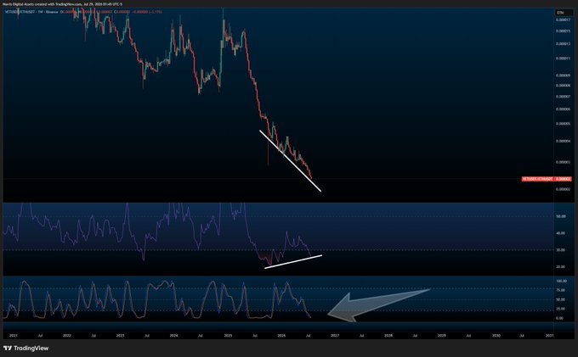Image resolution: width=578 pixels, height=357 pixels.
Task: Click the 0.000017 price scale label
Action: pyautogui.click(x=563, y=20)
